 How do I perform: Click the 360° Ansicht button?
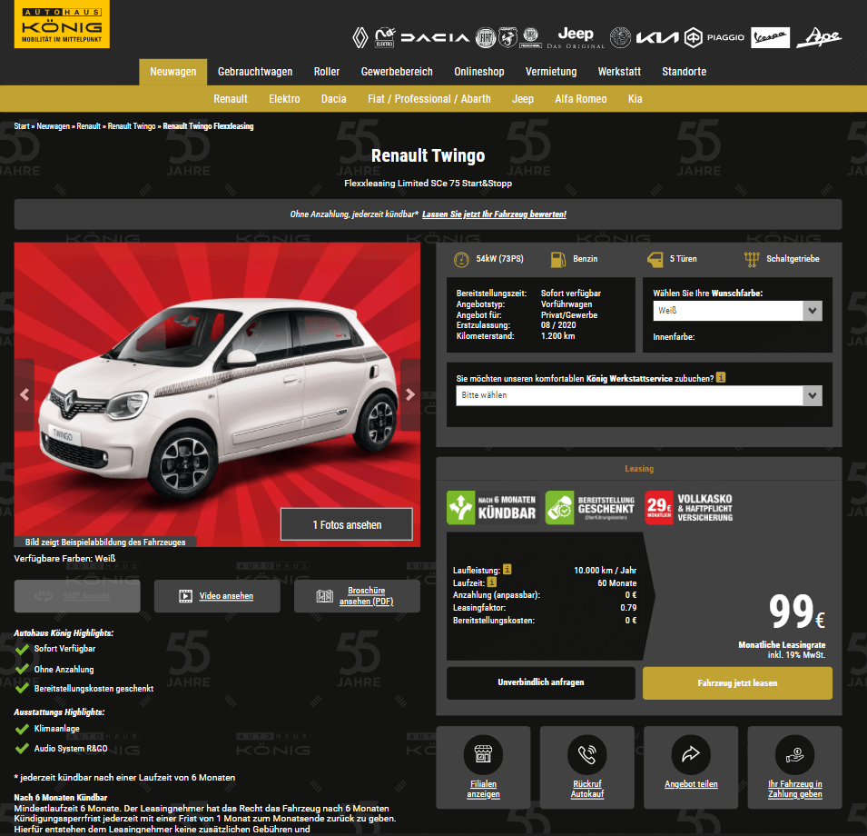[77, 596]
